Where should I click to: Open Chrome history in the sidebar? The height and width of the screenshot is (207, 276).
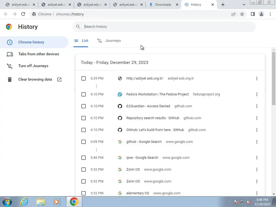[x=34, y=42]
